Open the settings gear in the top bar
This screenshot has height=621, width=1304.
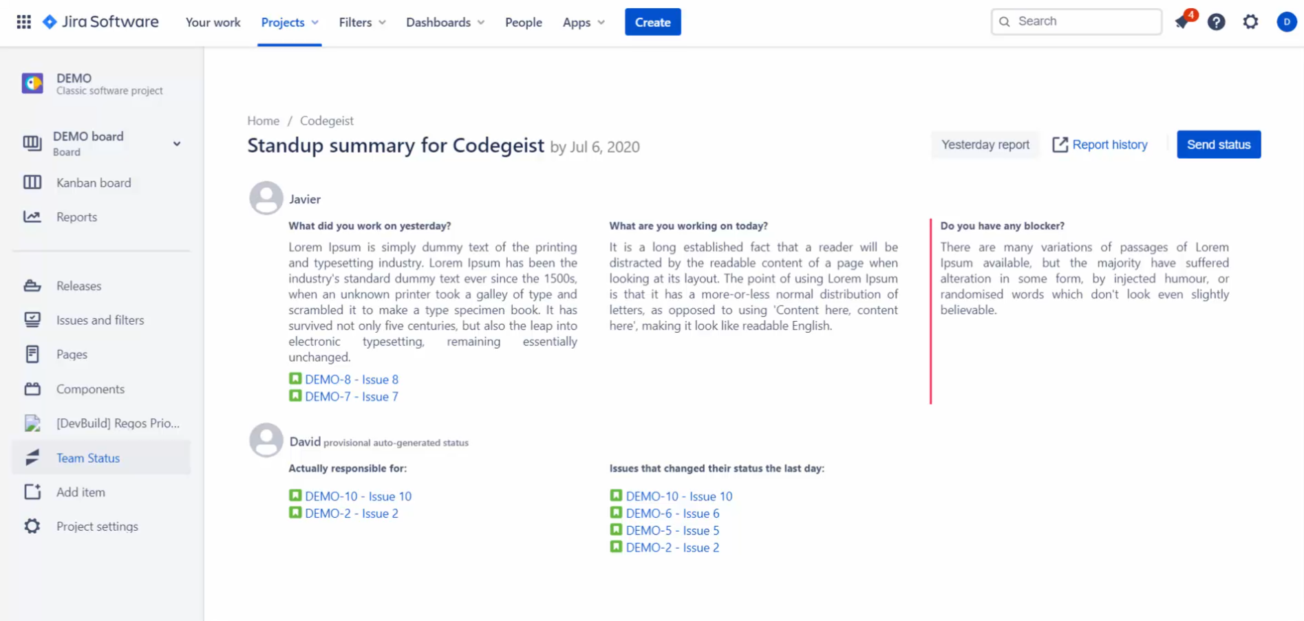[x=1251, y=22]
